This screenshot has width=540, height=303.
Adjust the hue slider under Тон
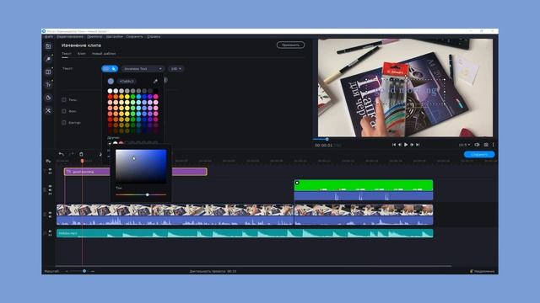tap(141, 194)
